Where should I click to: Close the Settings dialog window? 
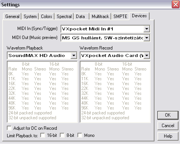175,4
